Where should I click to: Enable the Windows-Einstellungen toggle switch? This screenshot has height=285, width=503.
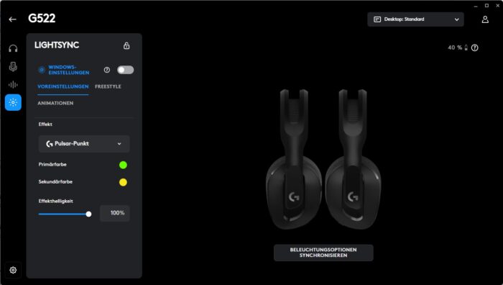tap(126, 70)
